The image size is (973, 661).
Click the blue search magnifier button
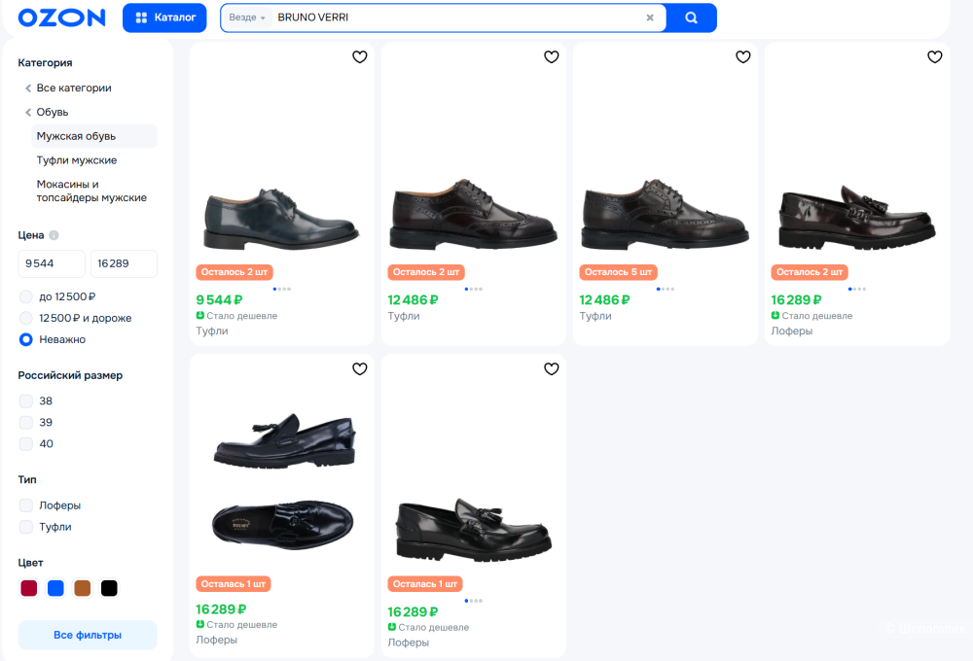coord(691,17)
